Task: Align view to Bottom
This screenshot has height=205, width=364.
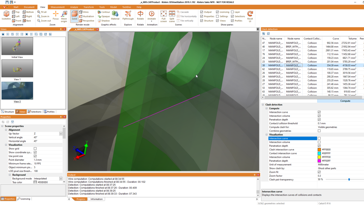Action: coord(28,12)
